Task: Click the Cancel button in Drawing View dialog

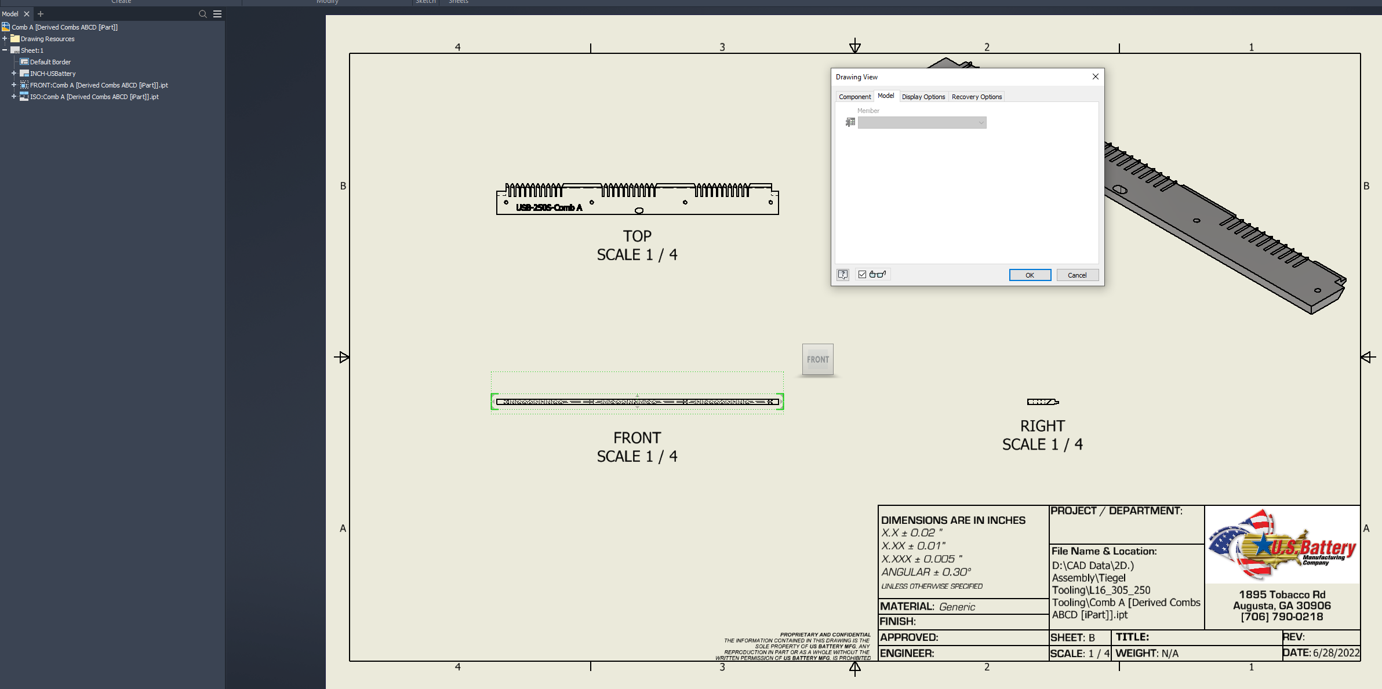Action: tap(1077, 275)
